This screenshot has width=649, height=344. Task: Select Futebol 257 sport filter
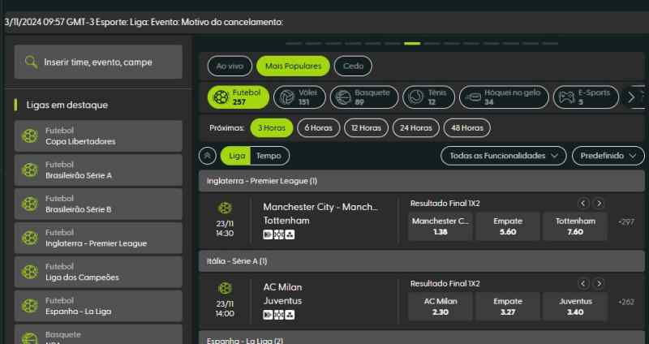[x=239, y=97]
